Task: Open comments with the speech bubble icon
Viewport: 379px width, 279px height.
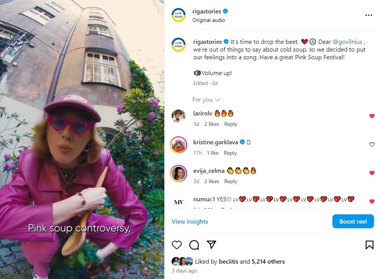Action: coord(194,245)
